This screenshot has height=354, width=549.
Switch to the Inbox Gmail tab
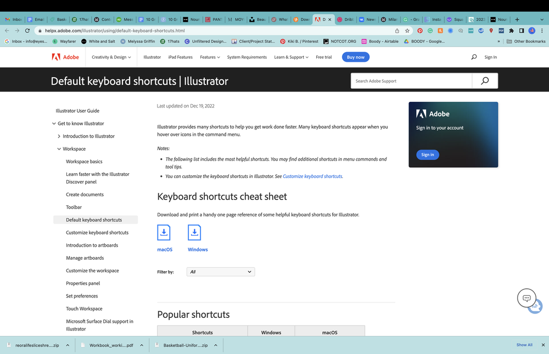click(x=14, y=20)
